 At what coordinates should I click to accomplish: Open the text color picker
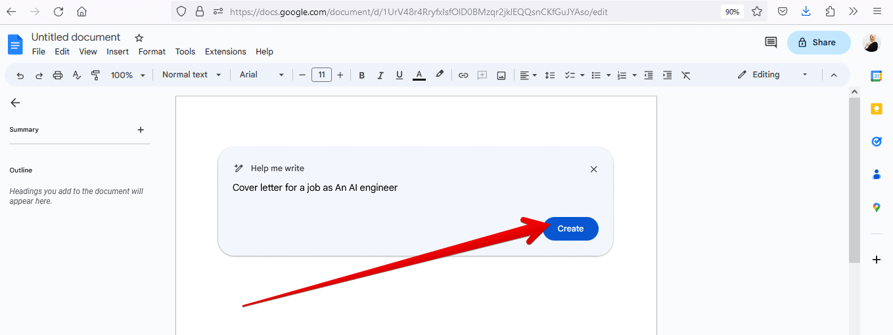419,75
